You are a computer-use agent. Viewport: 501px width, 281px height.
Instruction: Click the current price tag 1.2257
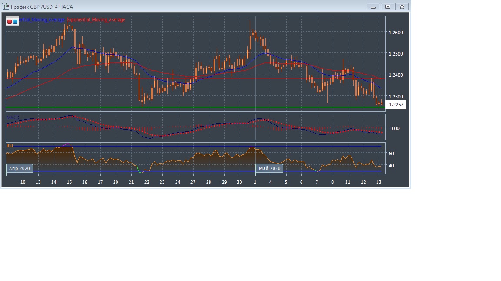click(396, 105)
